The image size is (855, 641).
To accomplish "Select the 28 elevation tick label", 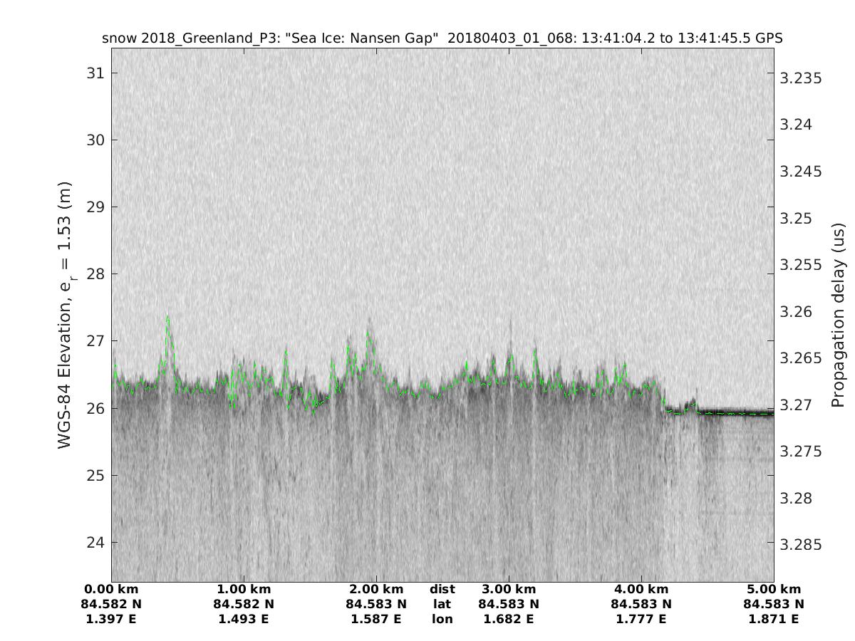I will 95,273.
